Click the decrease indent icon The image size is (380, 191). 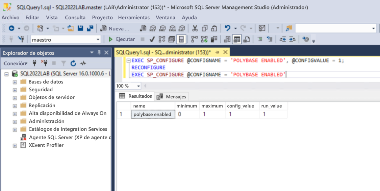pos(283,39)
